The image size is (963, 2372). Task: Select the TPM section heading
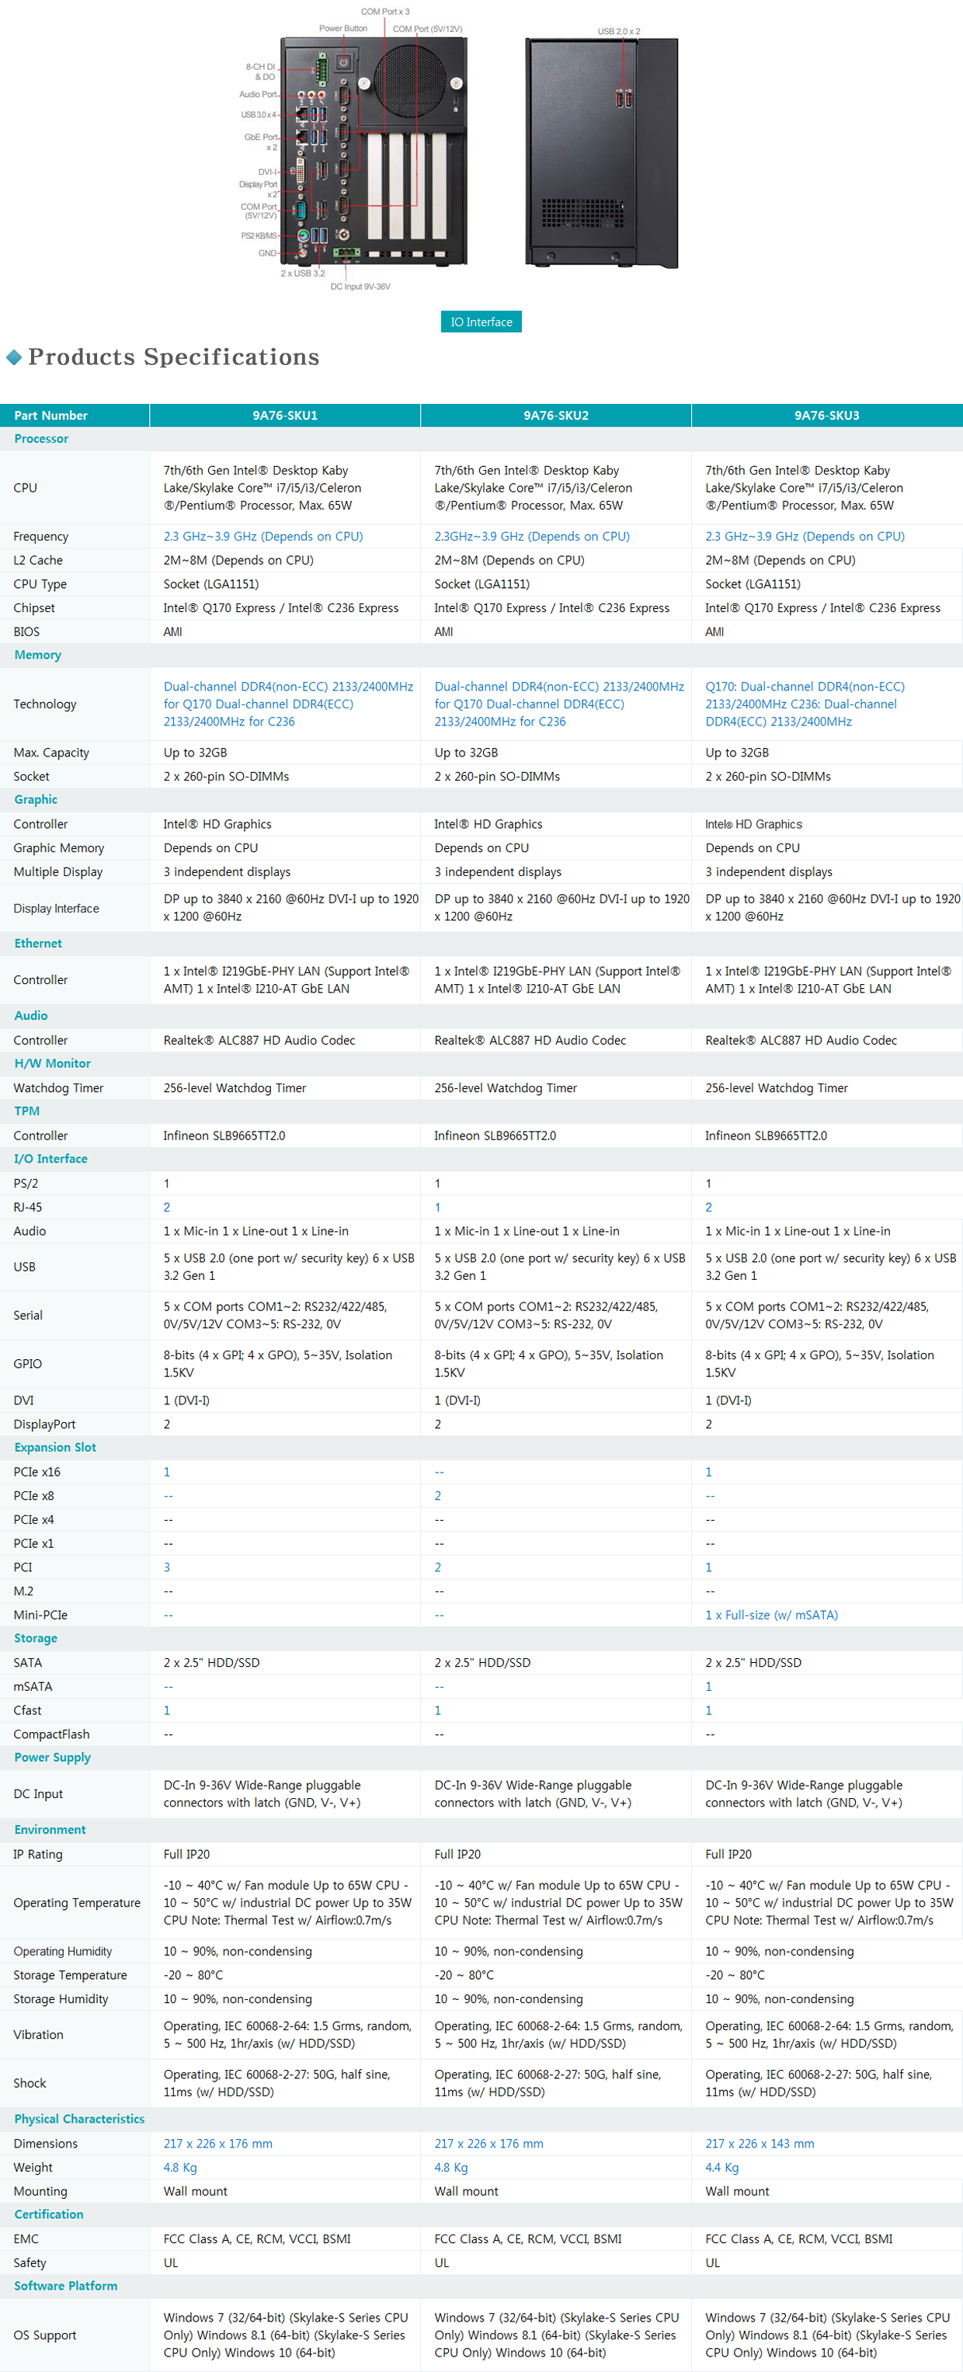(x=26, y=1111)
